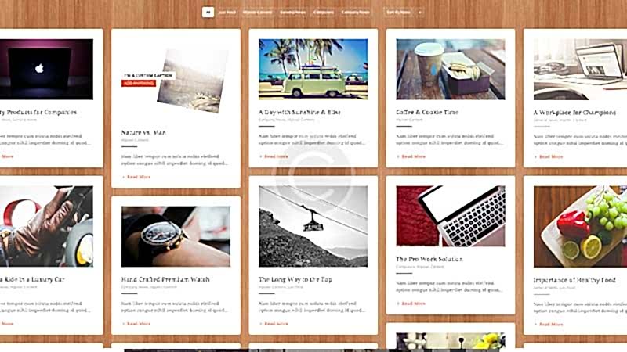Viewport: 627px width, 352px height.
Task: Open the tilted Nature vs. Man photo
Action: pyautogui.click(x=193, y=81)
